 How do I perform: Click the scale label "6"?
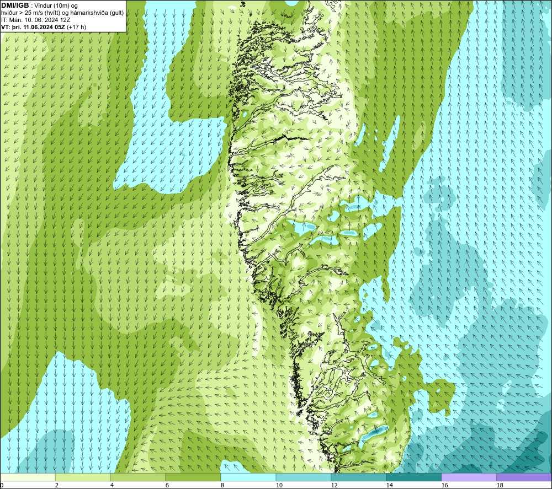click(x=168, y=485)
